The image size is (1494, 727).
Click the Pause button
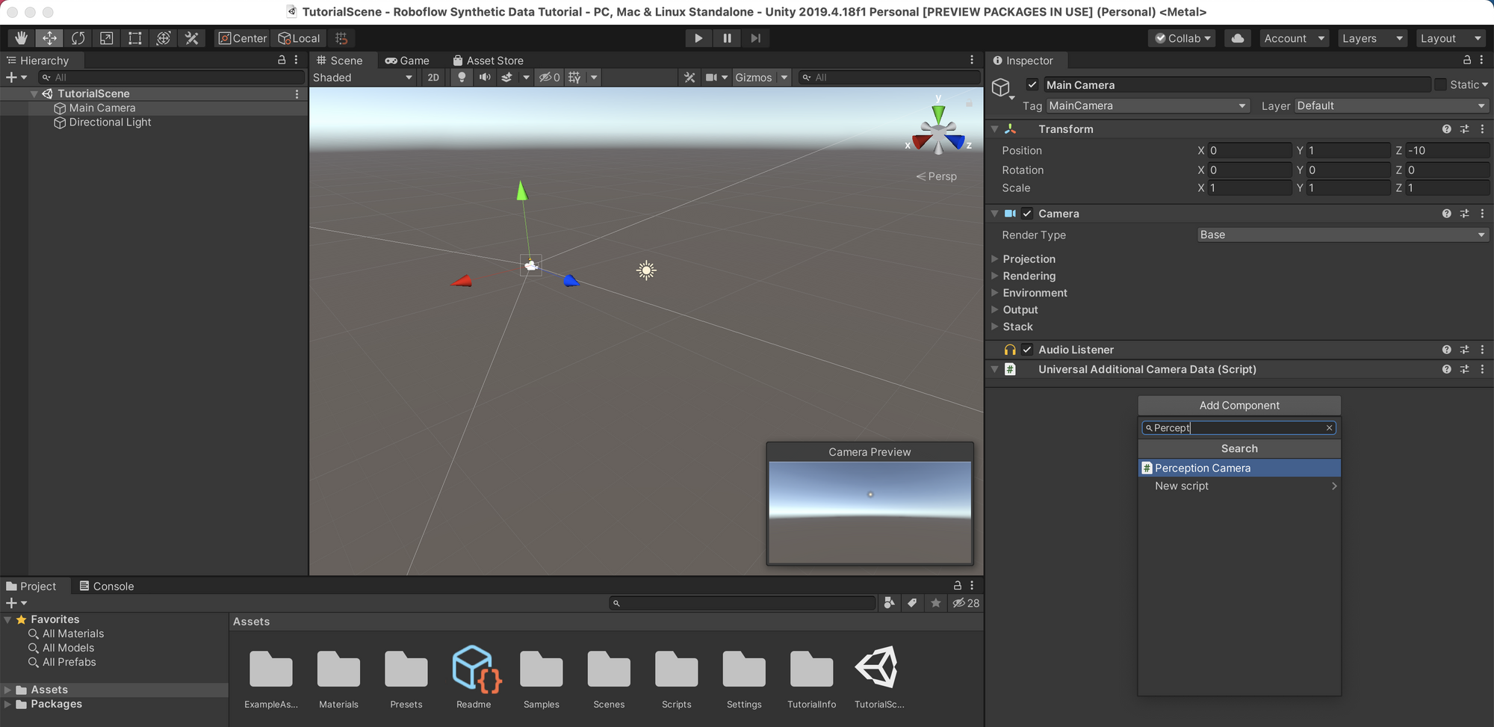coord(727,38)
